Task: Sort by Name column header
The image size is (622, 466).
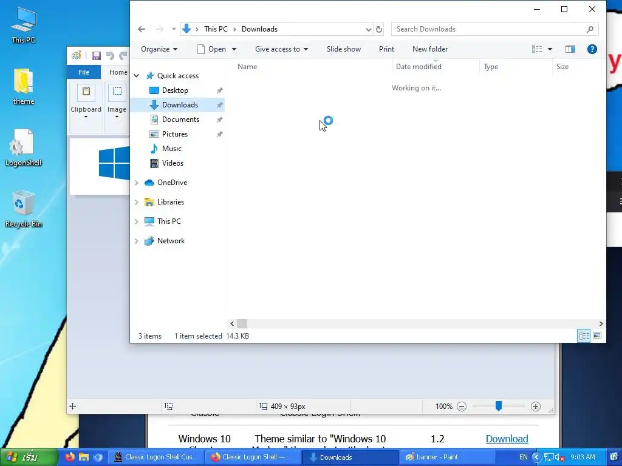Action: pos(247,67)
